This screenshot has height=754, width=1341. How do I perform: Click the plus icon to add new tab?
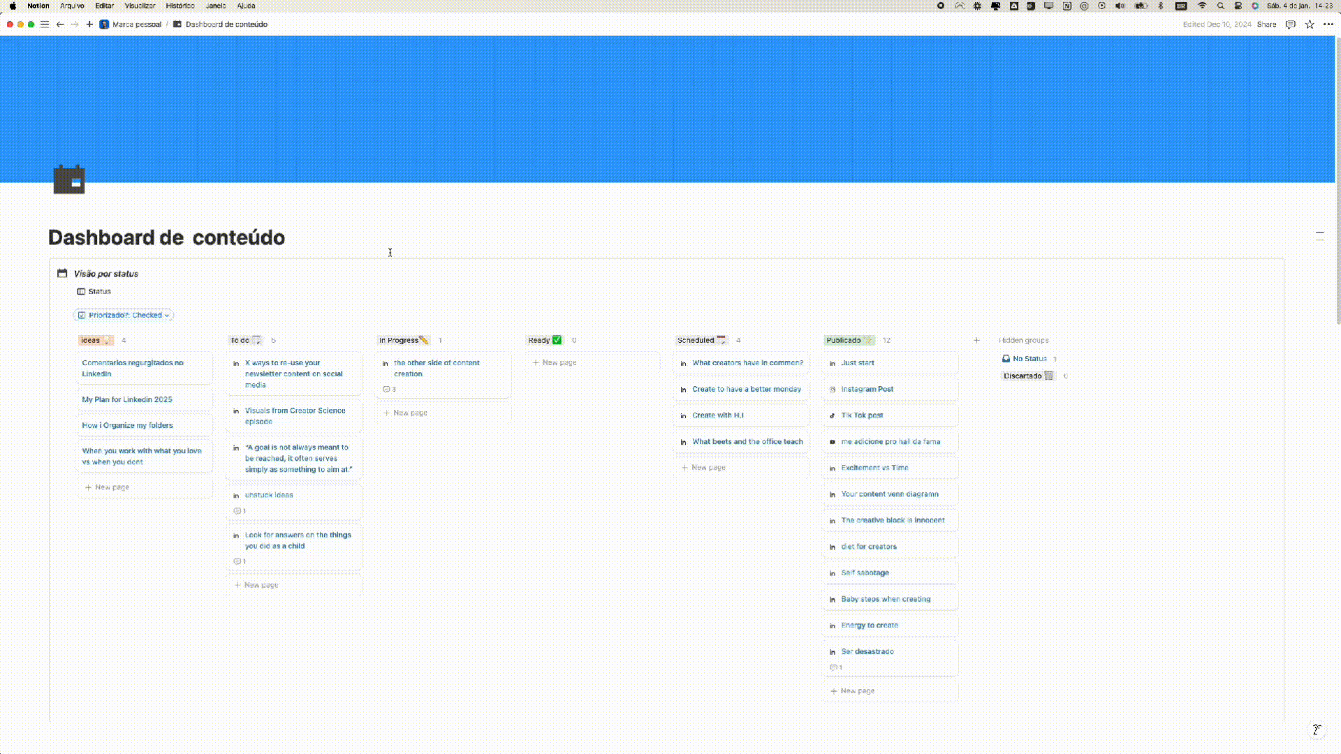(89, 24)
